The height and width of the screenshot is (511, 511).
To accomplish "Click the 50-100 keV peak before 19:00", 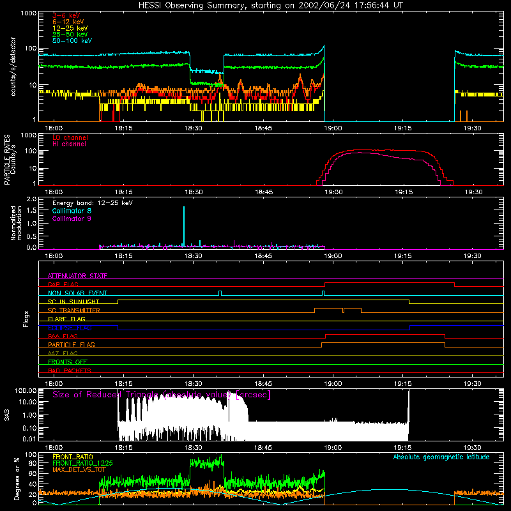I will [323, 49].
